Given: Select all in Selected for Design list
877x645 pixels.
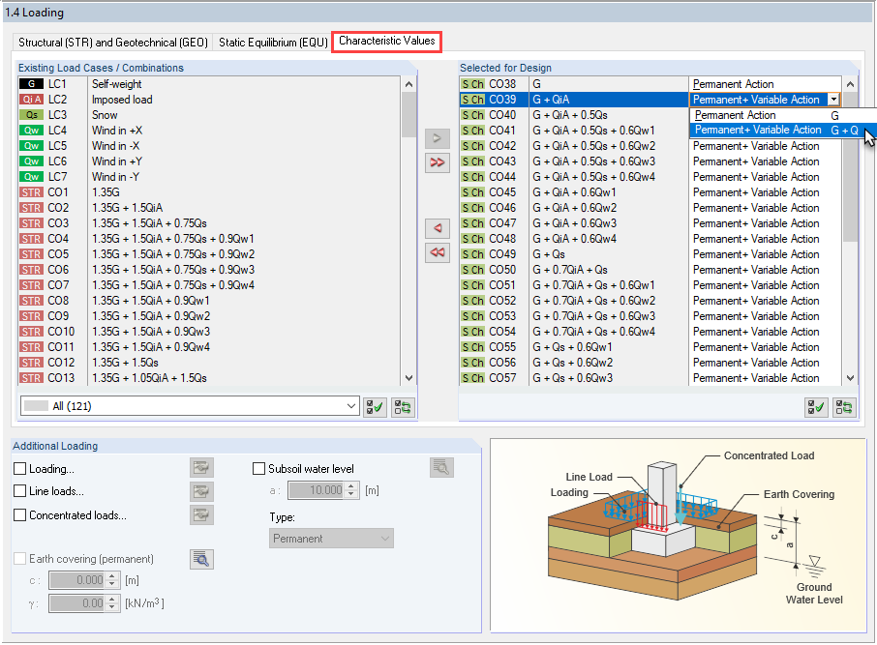Looking at the screenshot, I should coord(817,407).
